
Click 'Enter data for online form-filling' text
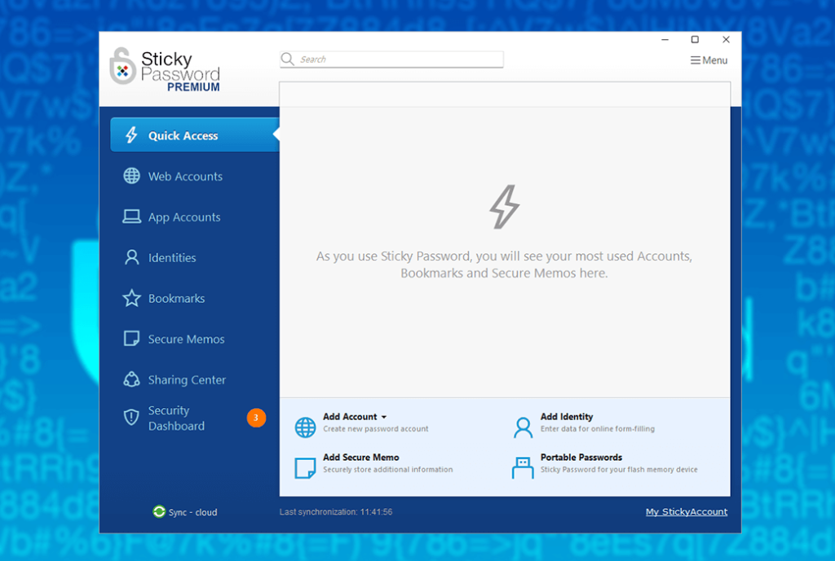click(x=598, y=428)
